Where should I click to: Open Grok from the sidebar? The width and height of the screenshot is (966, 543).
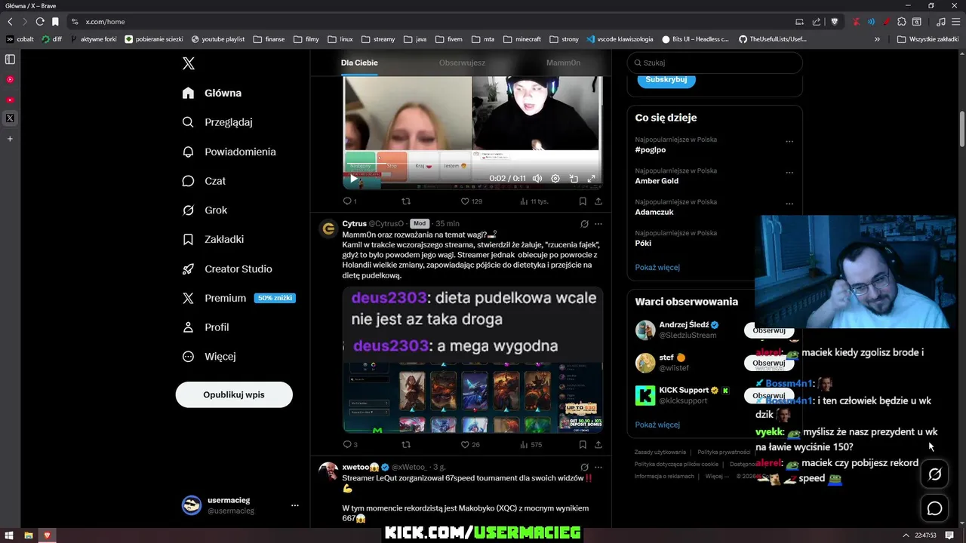coord(205,210)
